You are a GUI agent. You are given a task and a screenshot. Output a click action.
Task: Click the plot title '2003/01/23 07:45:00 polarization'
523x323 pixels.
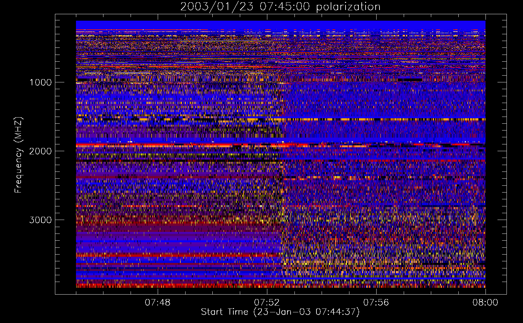(x=280, y=7)
